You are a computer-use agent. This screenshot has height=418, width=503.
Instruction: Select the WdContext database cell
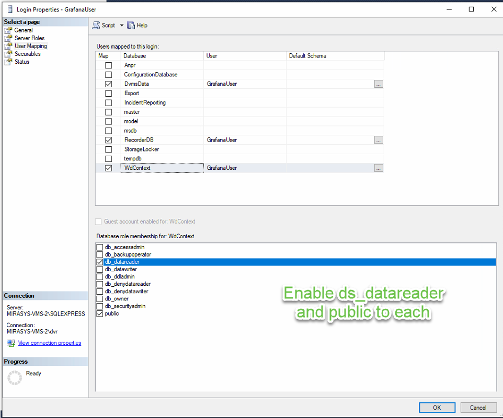point(162,168)
